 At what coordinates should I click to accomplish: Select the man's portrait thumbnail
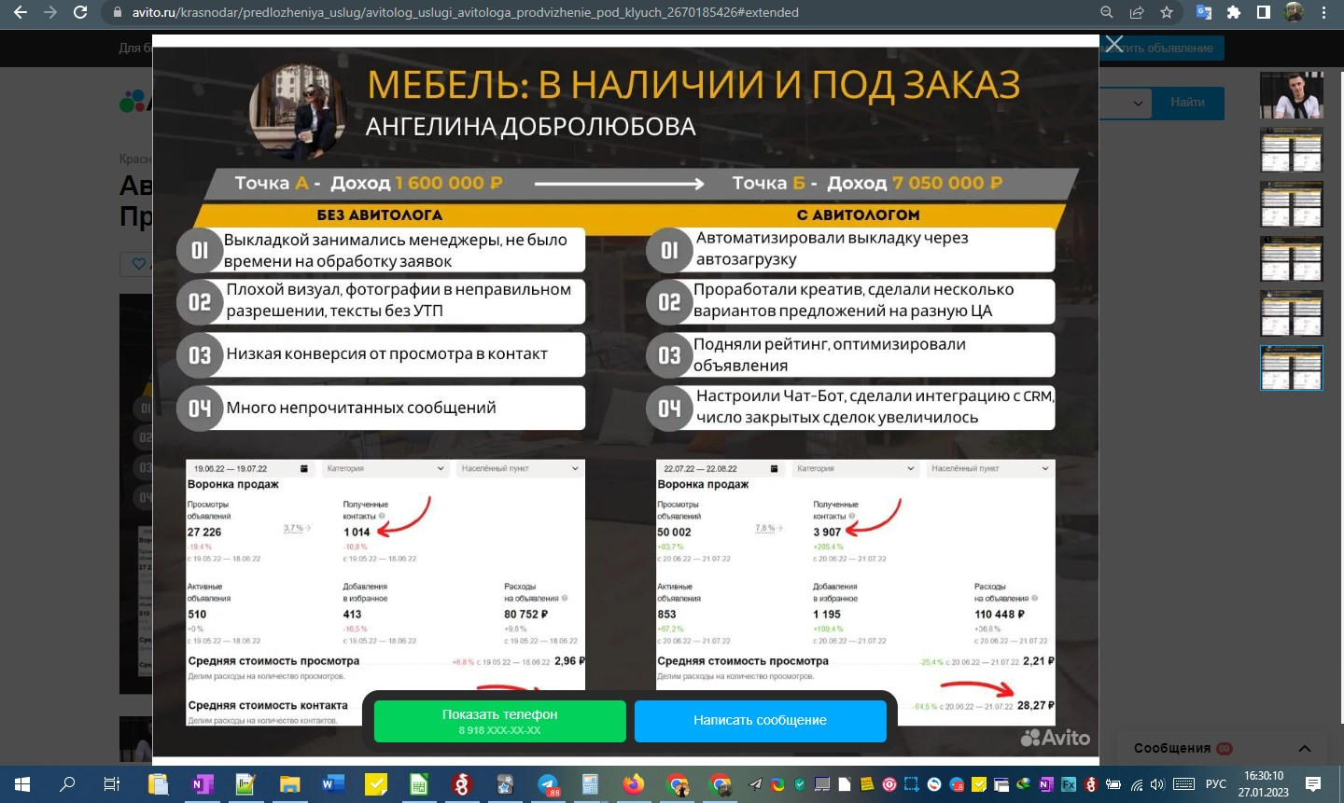click(1292, 95)
